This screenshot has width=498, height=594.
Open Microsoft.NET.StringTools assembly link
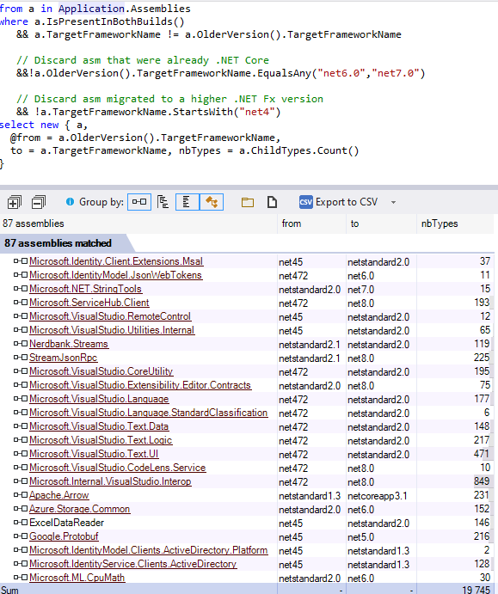[85, 289]
